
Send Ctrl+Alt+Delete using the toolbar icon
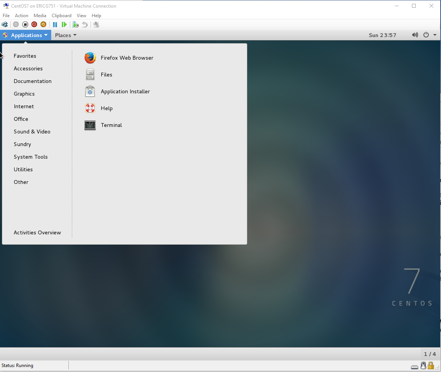click(5, 25)
